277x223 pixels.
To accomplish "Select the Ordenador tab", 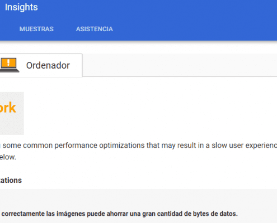I will coord(41,65).
